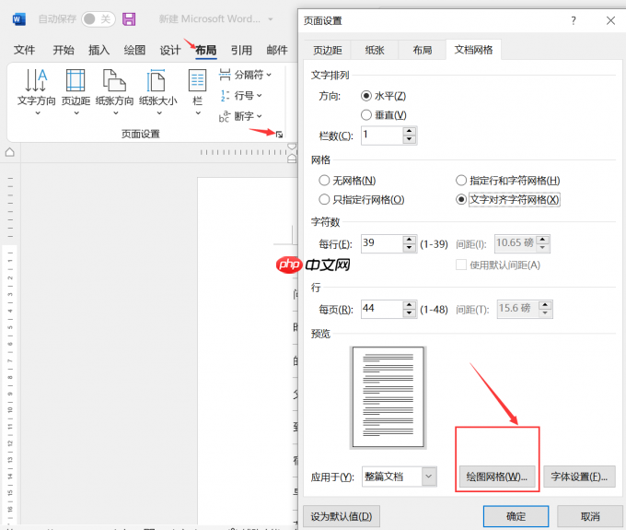
Task: Open the 引用 ribbon tab
Action: click(x=241, y=50)
